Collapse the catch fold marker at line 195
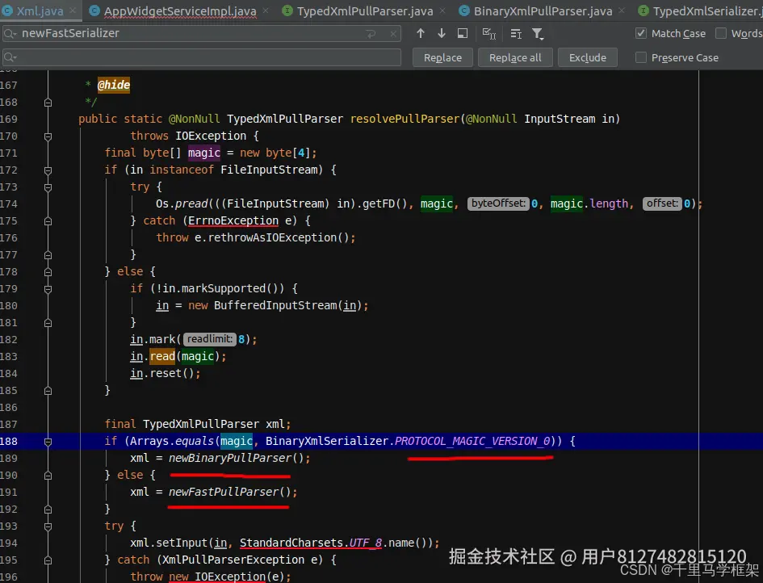 coord(48,560)
